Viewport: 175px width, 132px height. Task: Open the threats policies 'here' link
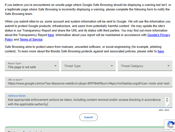[x=161, y=51]
